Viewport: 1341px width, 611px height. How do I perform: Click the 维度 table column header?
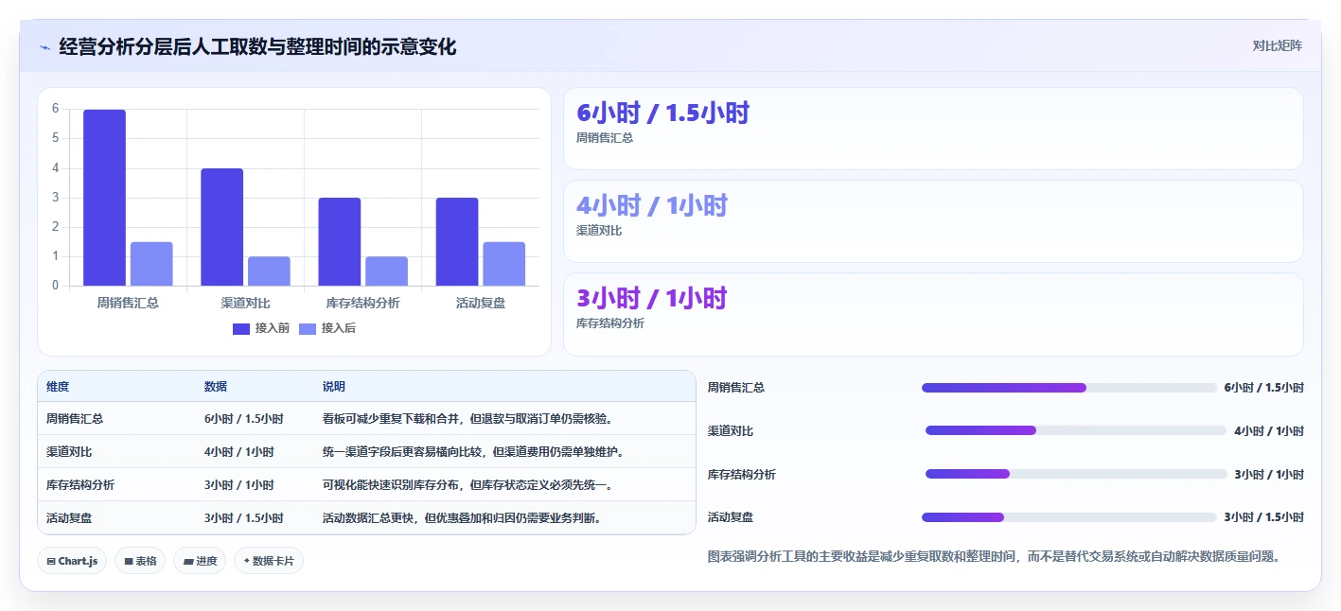(58, 387)
